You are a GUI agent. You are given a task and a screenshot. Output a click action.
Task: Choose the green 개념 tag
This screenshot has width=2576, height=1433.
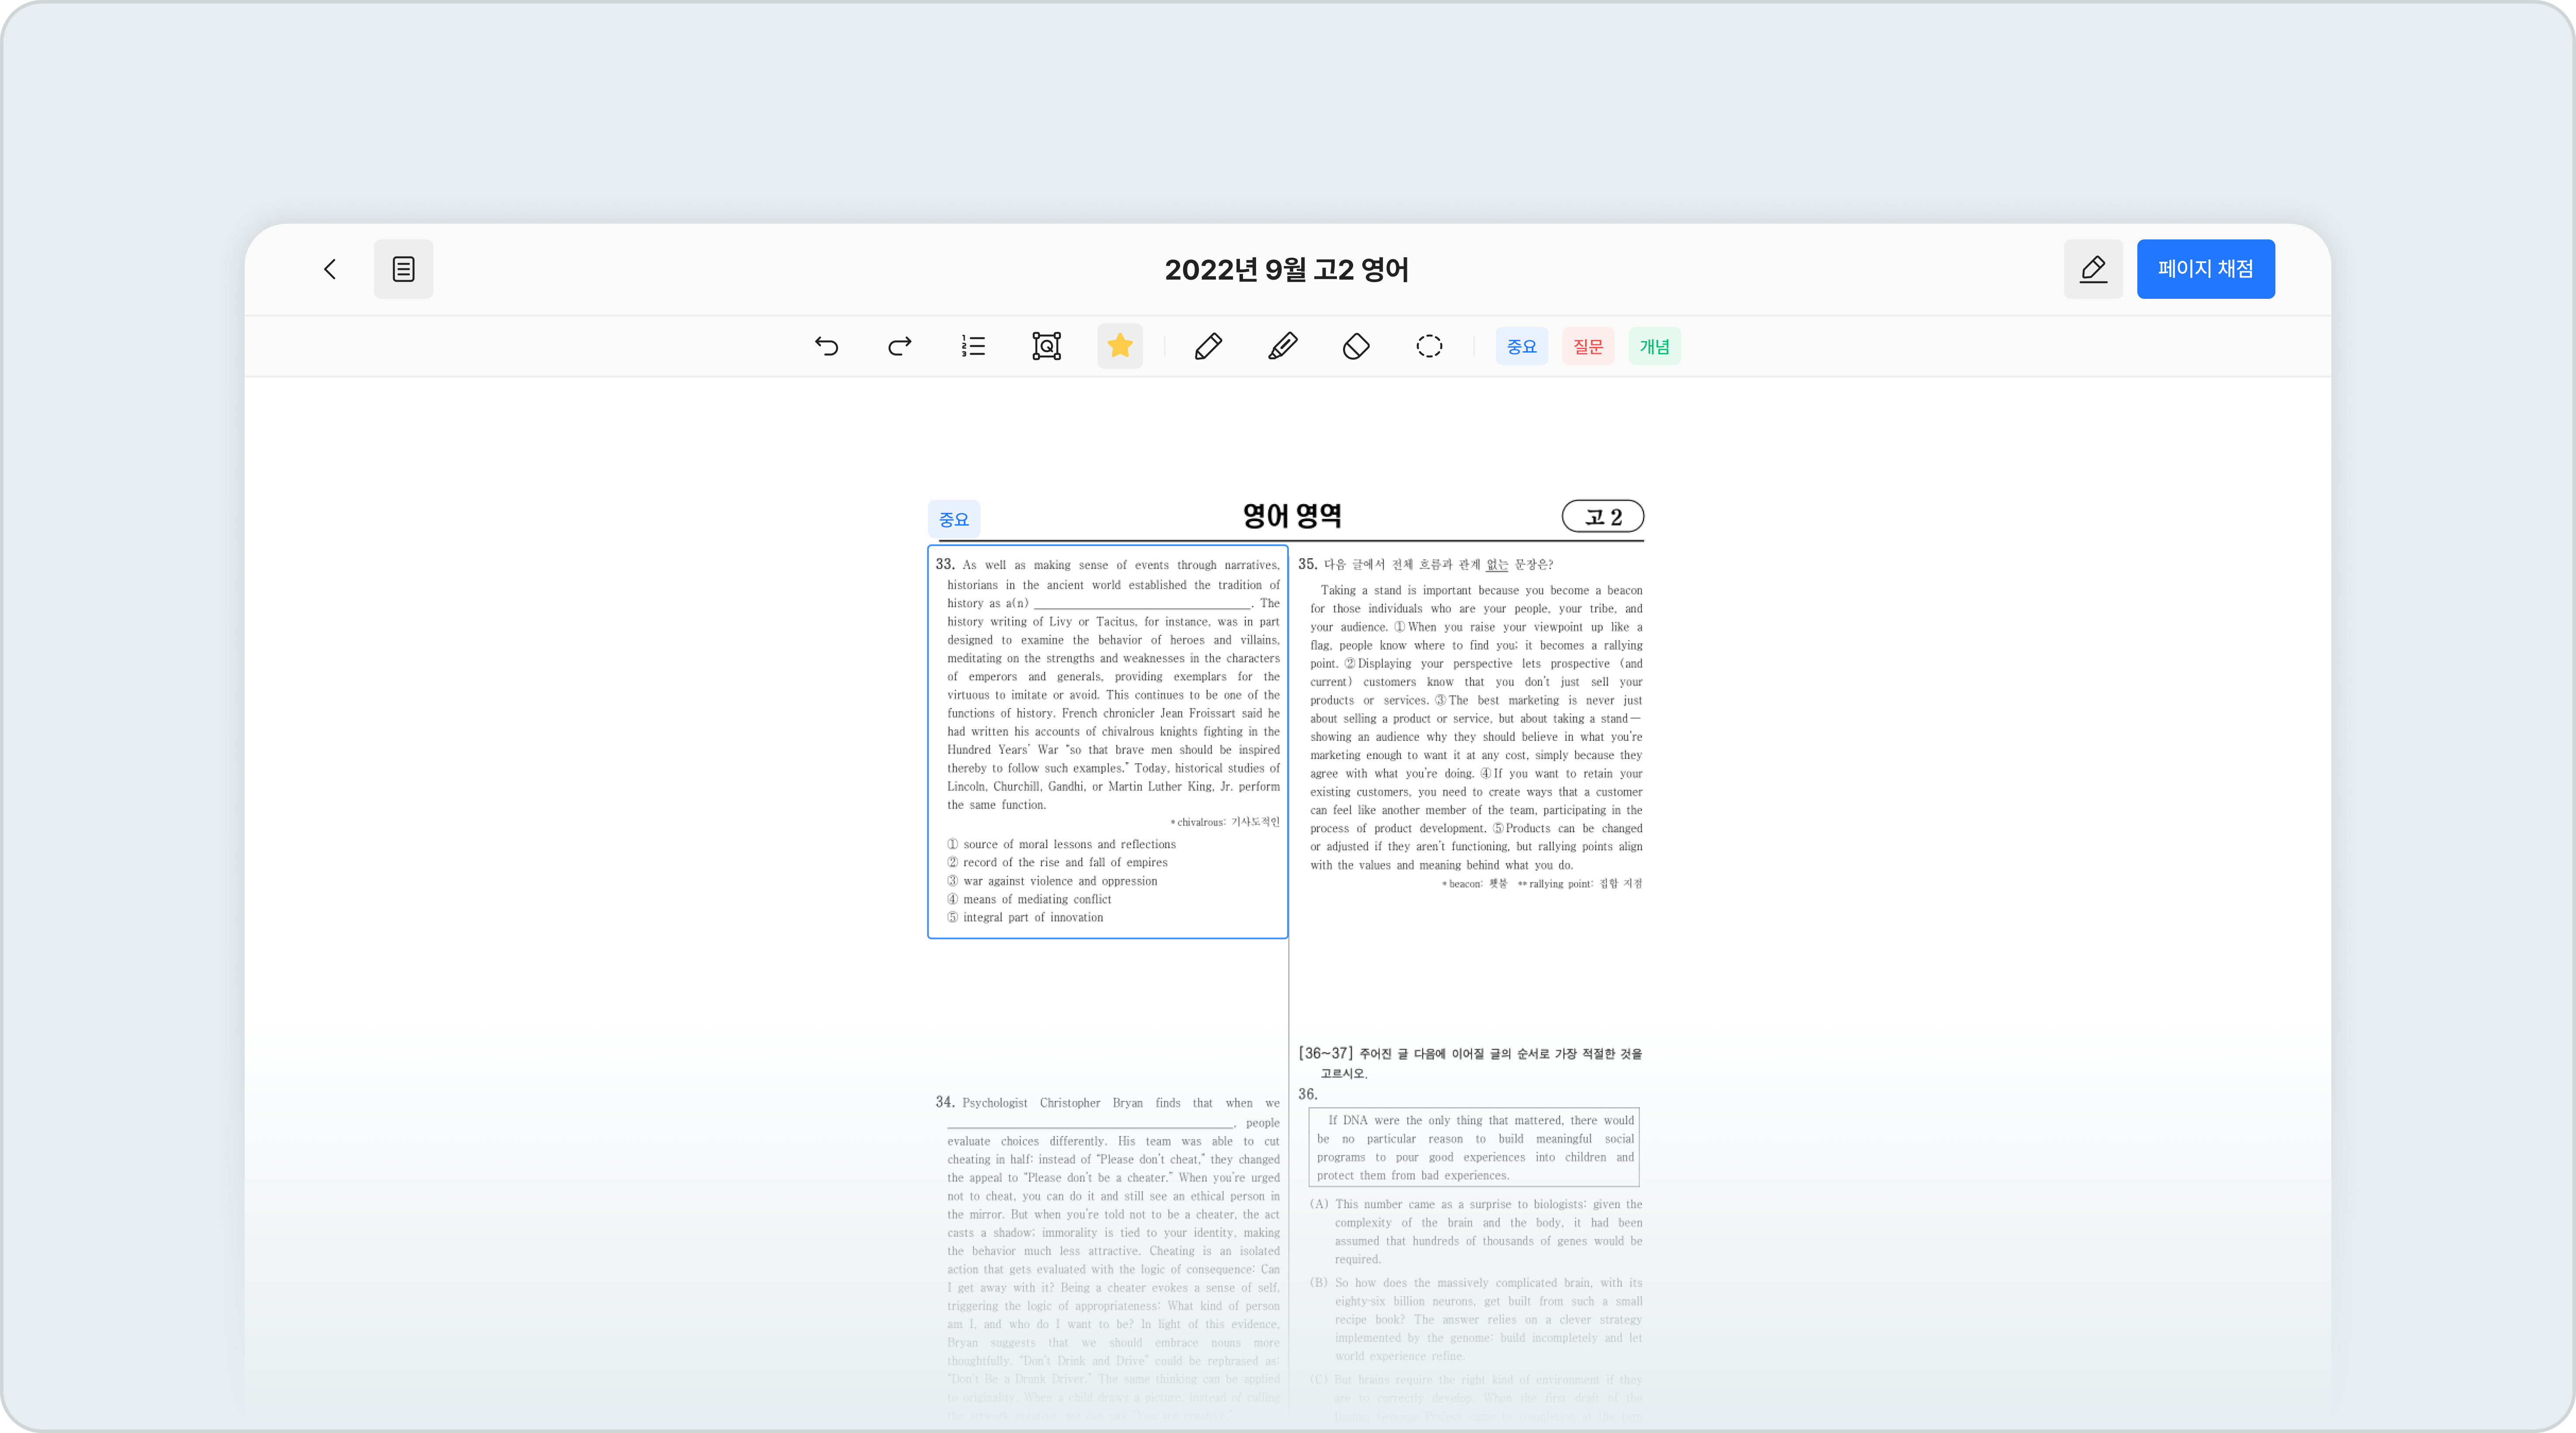[1655, 346]
